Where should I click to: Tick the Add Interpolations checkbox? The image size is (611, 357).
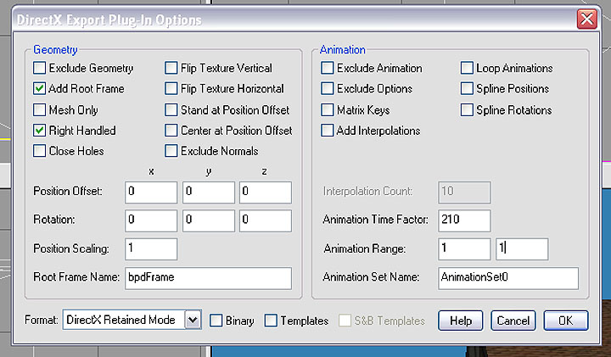click(x=328, y=131)
